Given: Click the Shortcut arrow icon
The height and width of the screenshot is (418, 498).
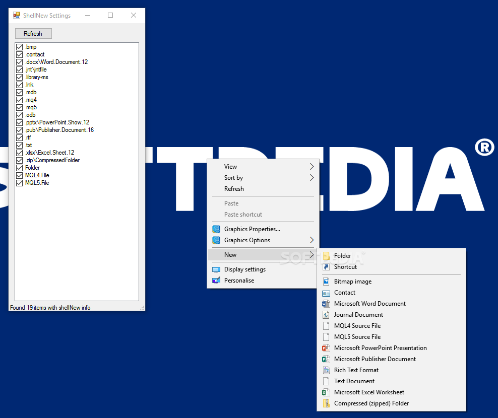Looking at the screenshot, I should (x=326, y=267).
